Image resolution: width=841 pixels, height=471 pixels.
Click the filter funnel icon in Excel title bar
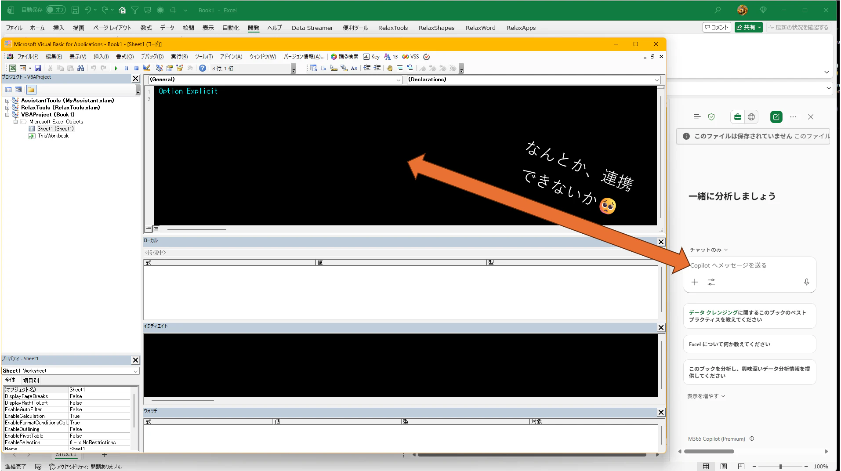click(x=135, y=10)
